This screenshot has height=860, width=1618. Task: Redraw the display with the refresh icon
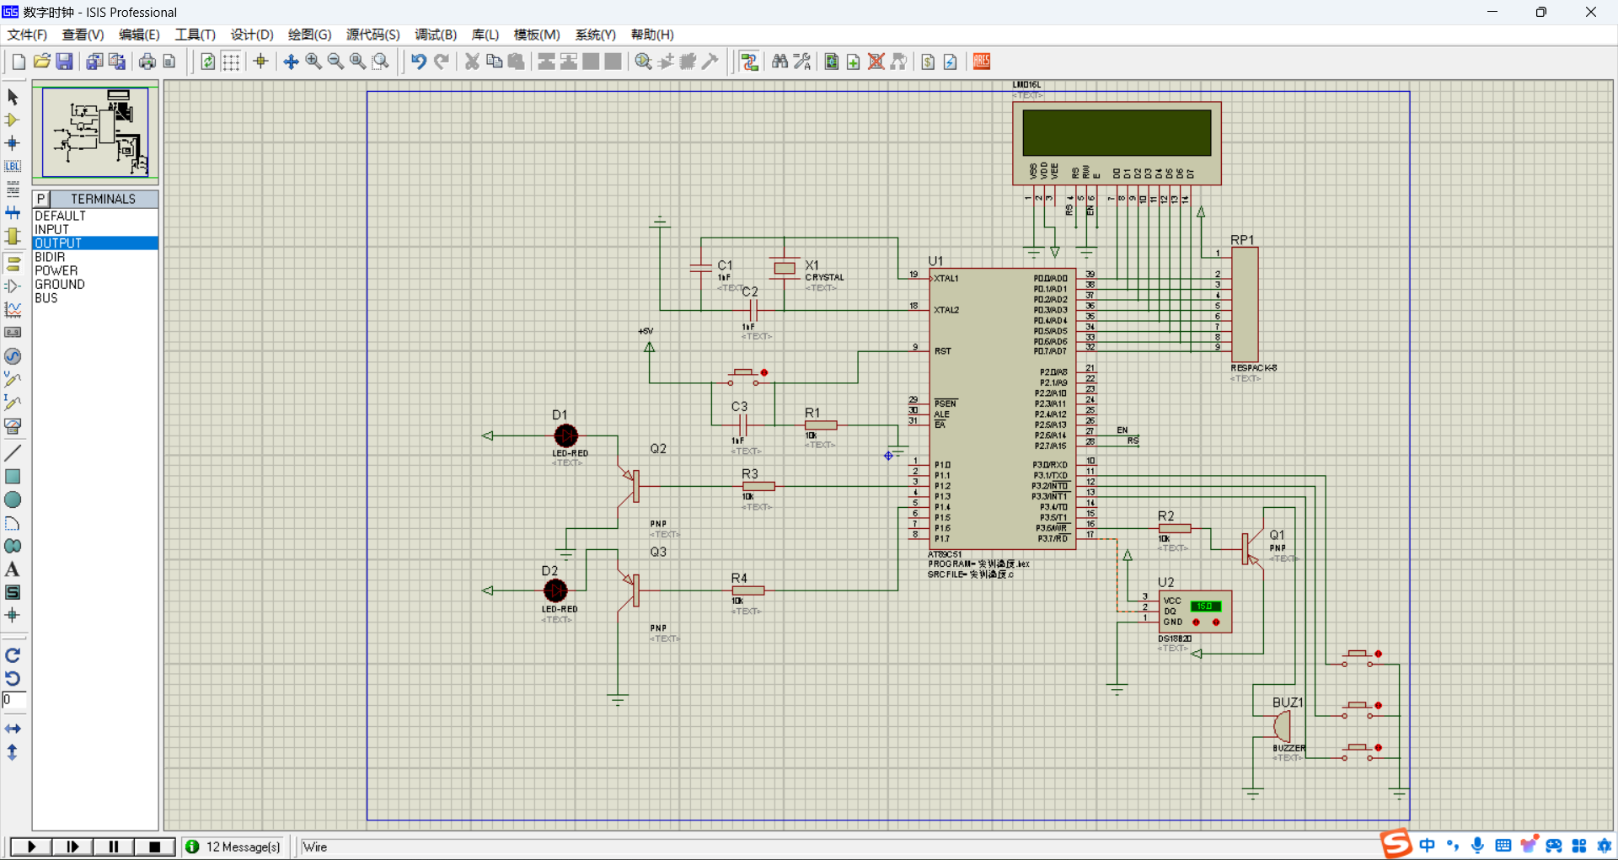pos(208,61)
